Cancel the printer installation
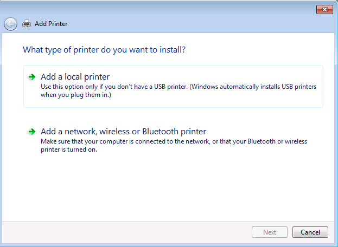Image resolution: width=338 pixels, height=247 pixels. point(310,232)
